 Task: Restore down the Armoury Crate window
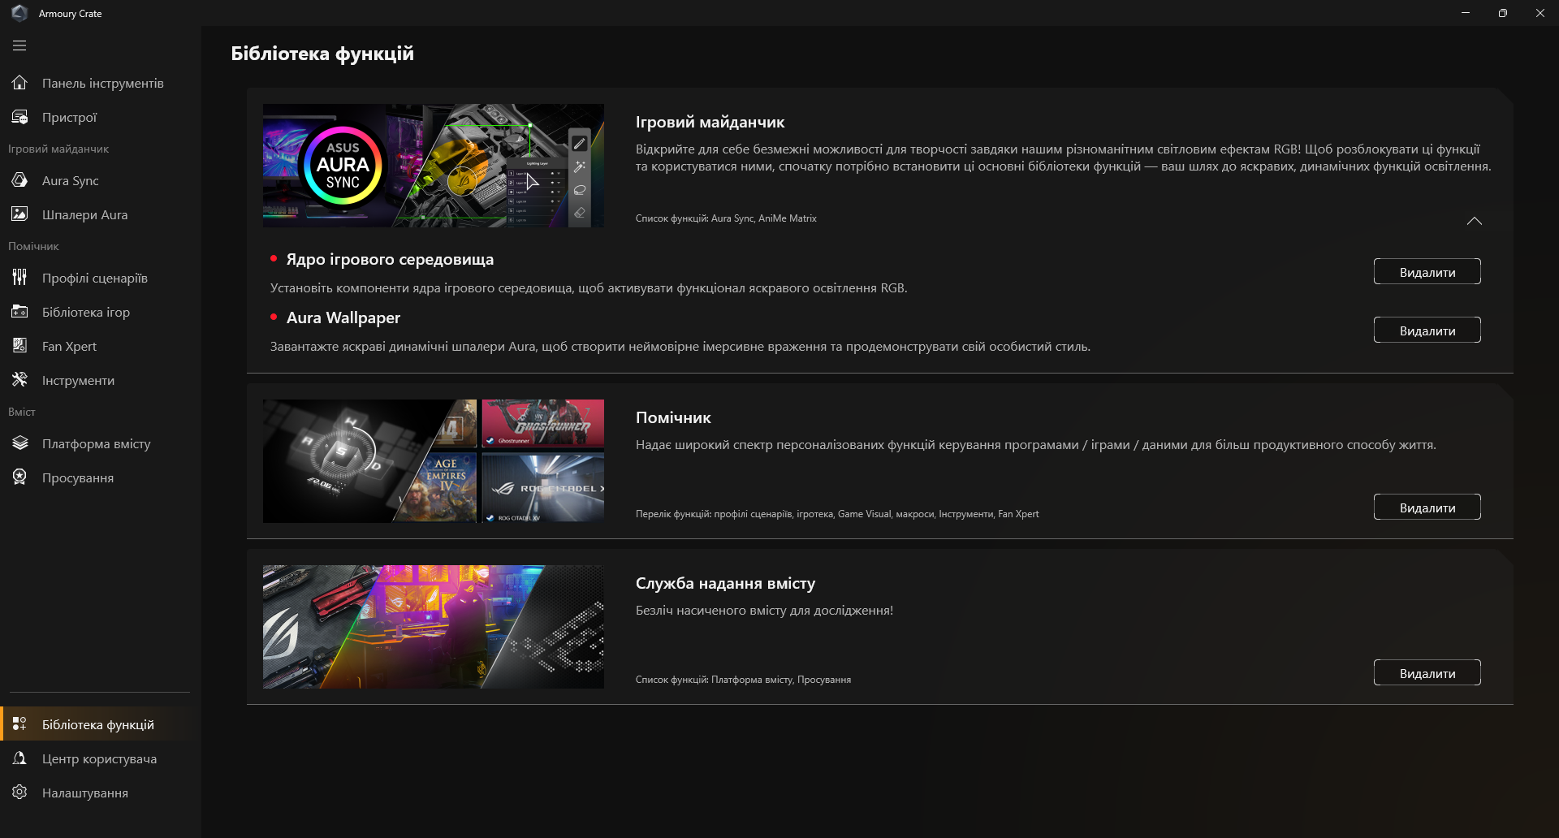[x=1503, y=13]
